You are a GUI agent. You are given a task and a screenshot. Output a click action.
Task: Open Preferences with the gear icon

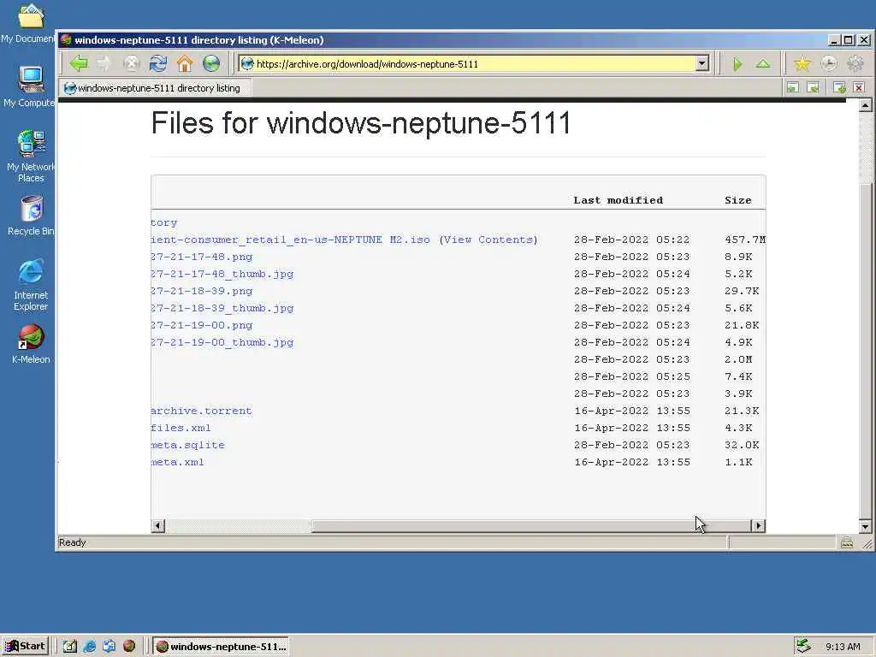(855, 64)
